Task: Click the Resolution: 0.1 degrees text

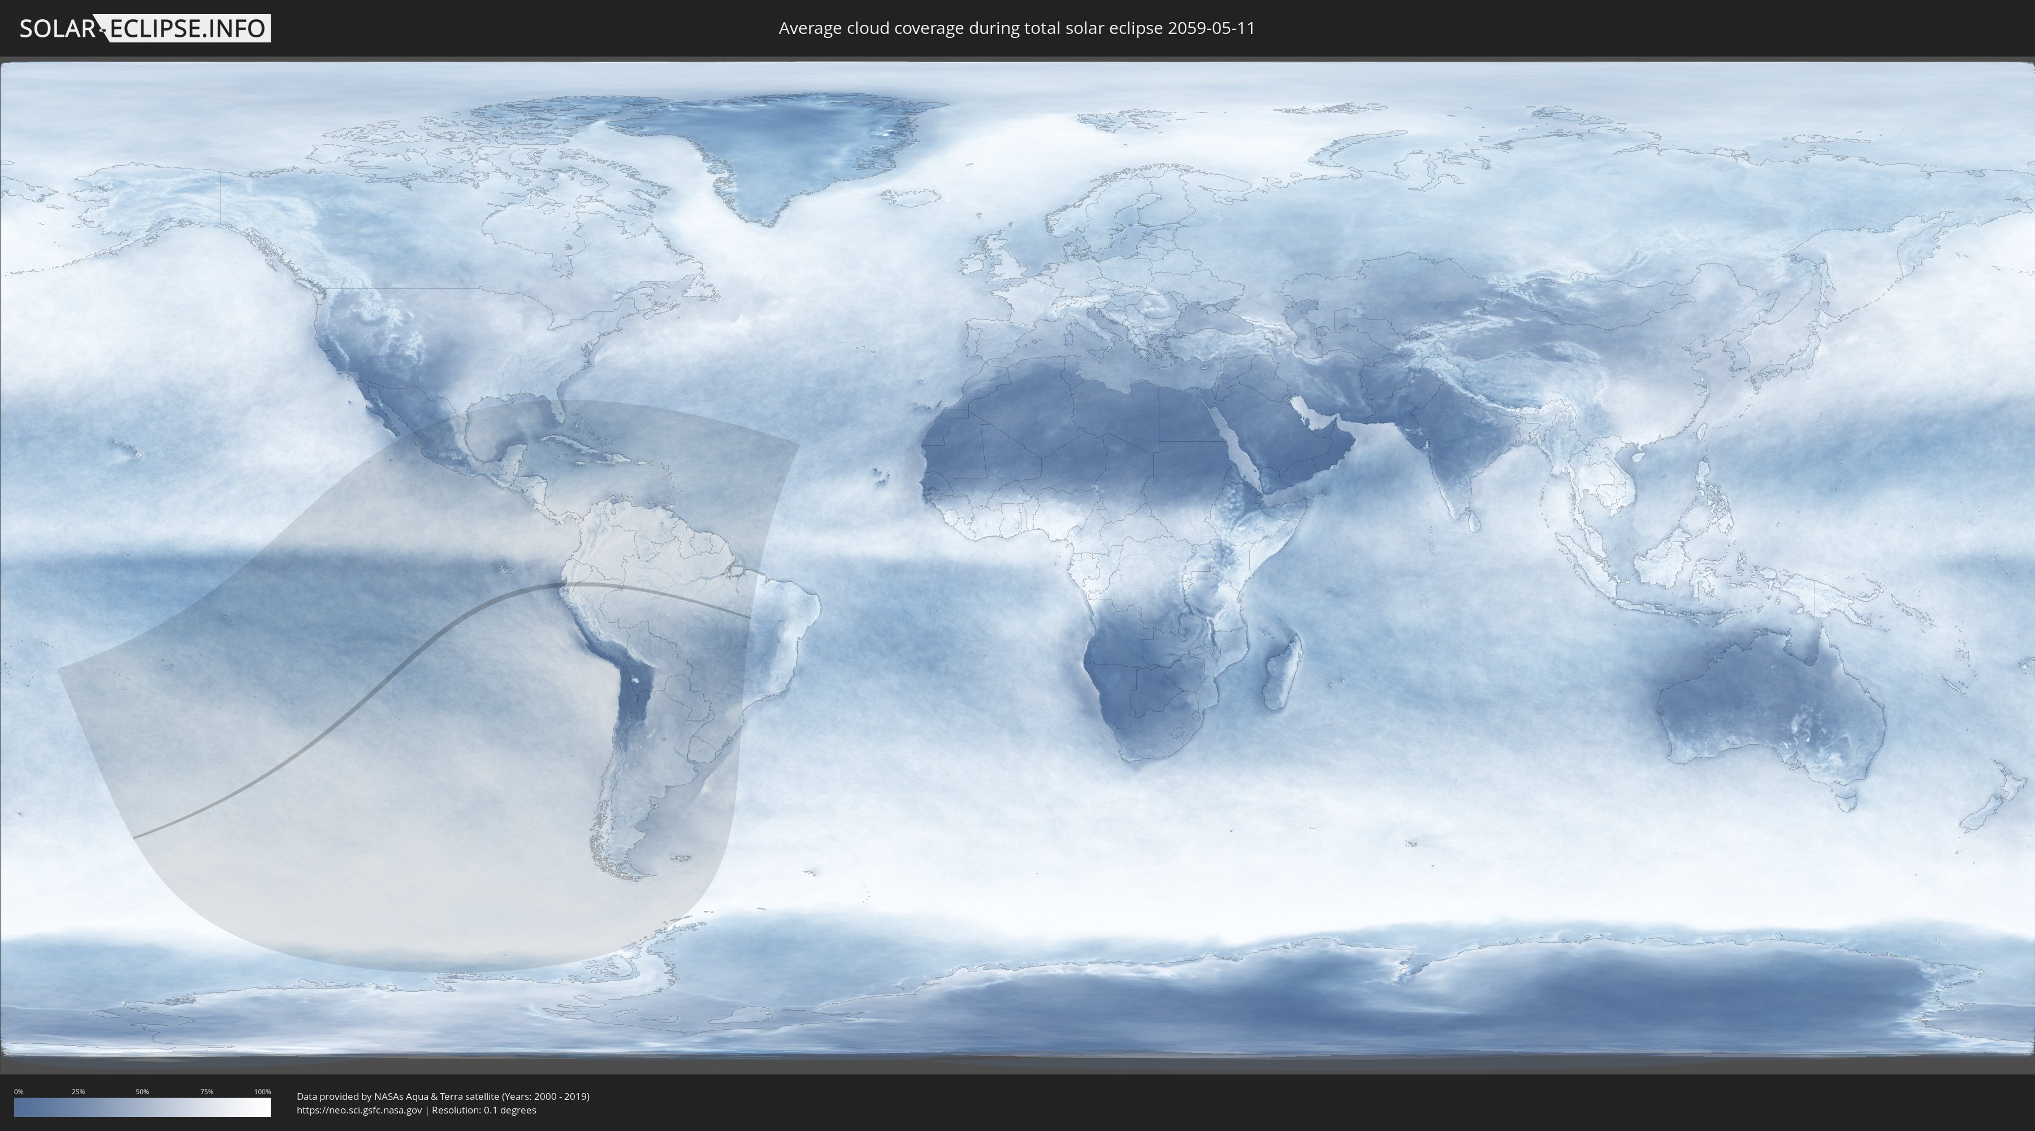Action: pos(483,1110)
